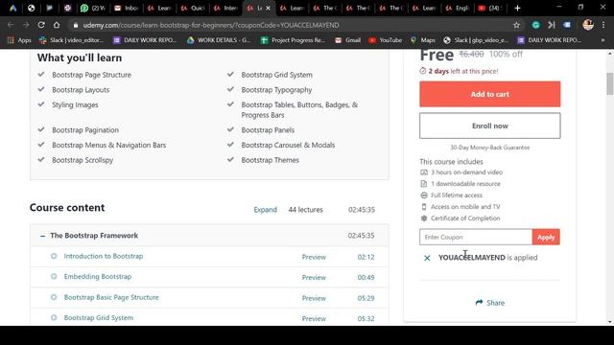The width and height of the screenshot is (614, 345).
Task: Open the Chrome profile avatar
Action: [x=588, y=25]
